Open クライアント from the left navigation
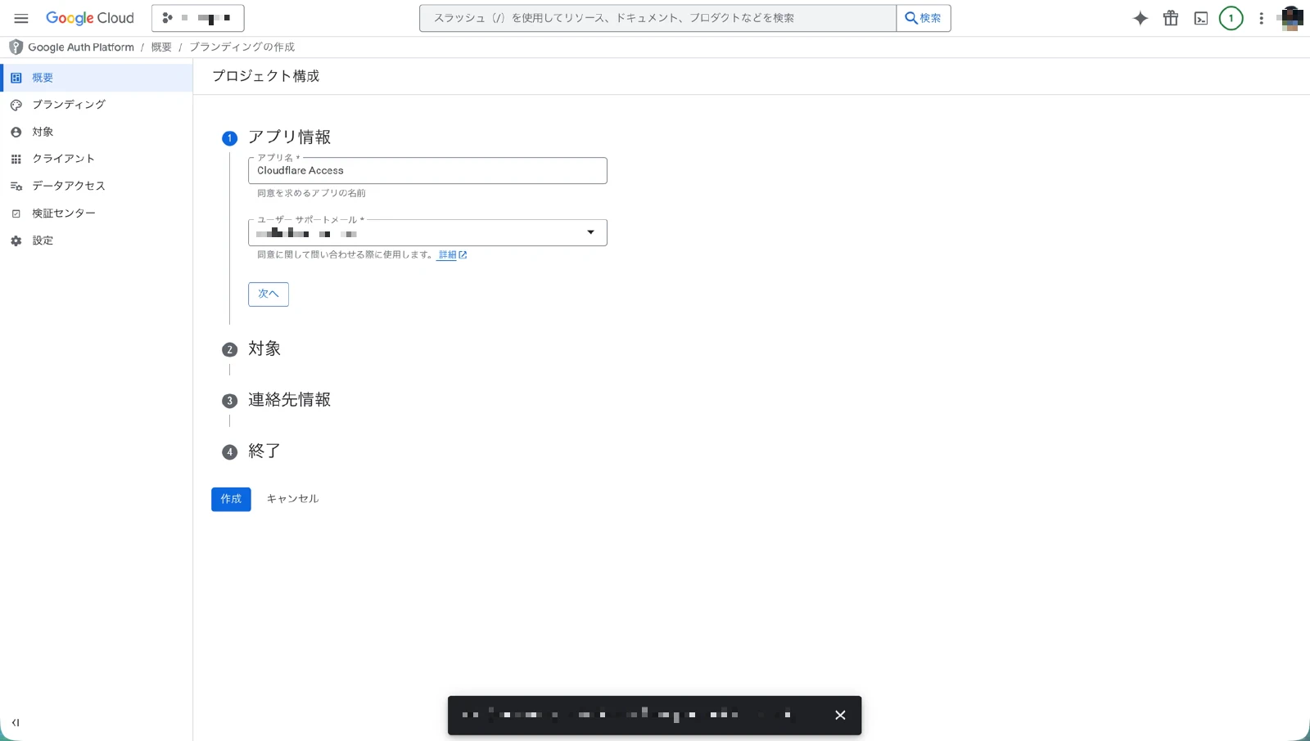Viewport: 1310px width, 741px height. click(x=62, y=158)
